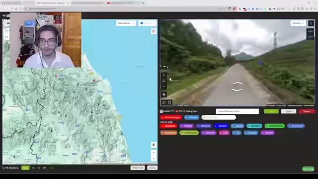
Task: Focus the add tag input field
Action: tap(219, 117)
